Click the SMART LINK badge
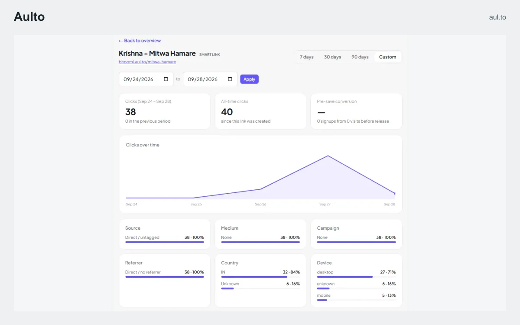 pos(210,55)
